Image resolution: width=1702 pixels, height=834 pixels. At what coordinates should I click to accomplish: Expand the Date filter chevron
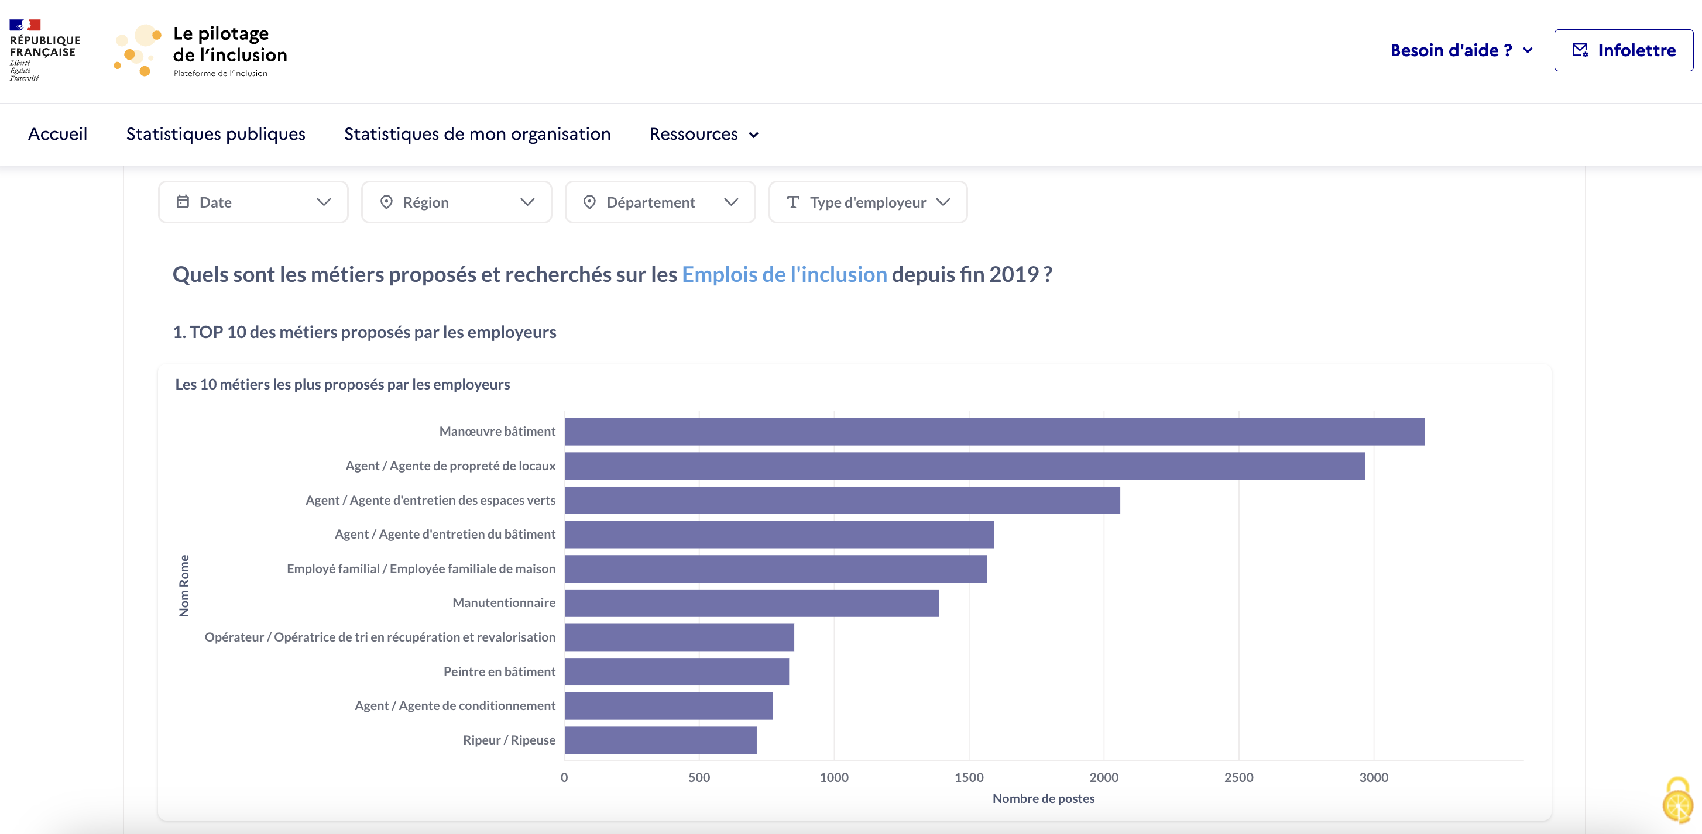pos(324,202)
